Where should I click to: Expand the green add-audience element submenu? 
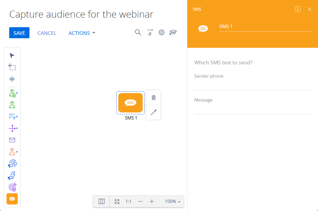click(x=13, y=93)
